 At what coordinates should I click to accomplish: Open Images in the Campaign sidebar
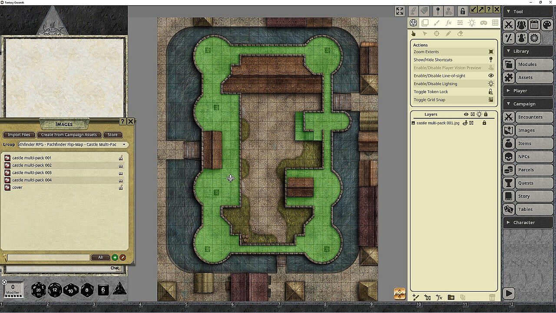pos(528,130)
